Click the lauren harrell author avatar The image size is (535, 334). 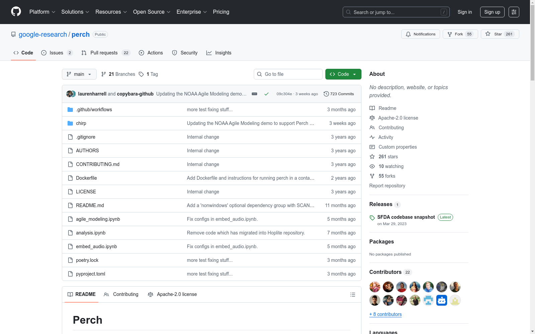click(x=69, y=94)
